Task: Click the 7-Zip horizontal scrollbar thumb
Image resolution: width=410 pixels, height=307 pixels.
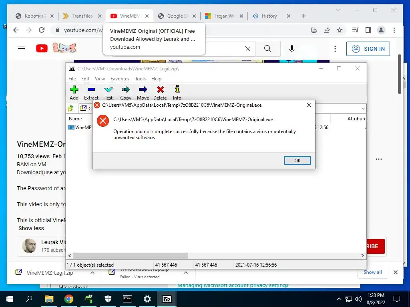Action: (131, 255)
